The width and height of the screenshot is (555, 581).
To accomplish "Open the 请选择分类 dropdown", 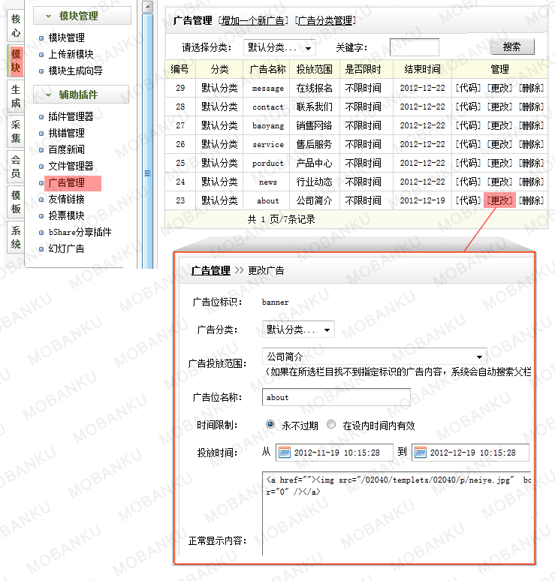I will tap(279, 48).
